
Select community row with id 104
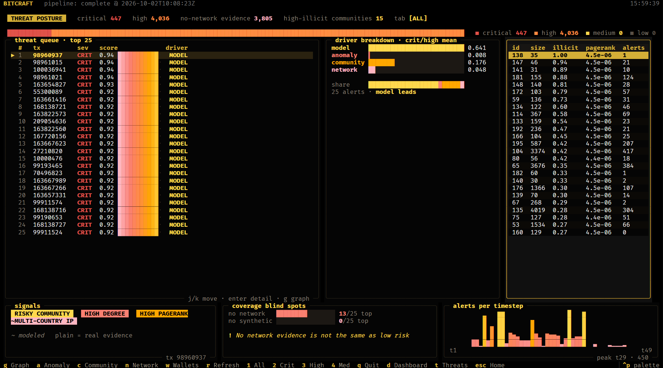click(x=578, y=151)
